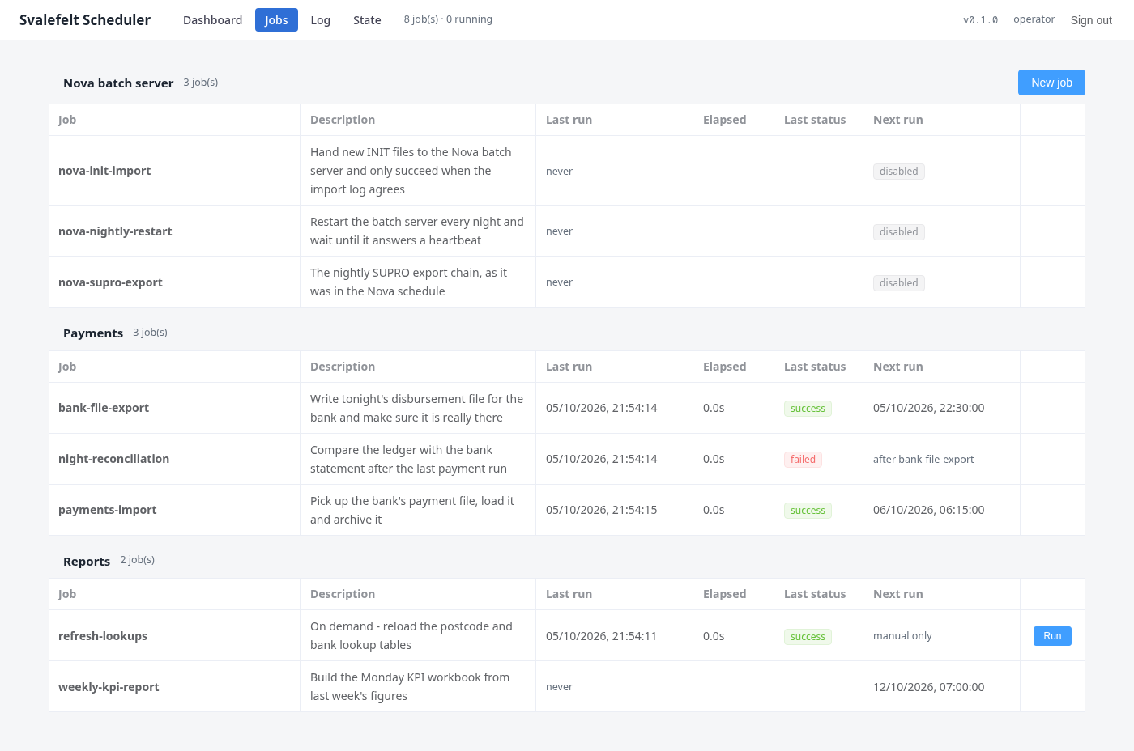Click the '8 job(s) · 0 running' summary
The width and height of the screenshot is (1134, 751).
tap(448, 19)
